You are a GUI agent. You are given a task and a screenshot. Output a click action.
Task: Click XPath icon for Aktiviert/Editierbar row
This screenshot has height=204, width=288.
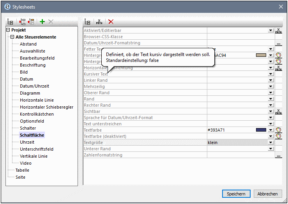tap(278, 31)
